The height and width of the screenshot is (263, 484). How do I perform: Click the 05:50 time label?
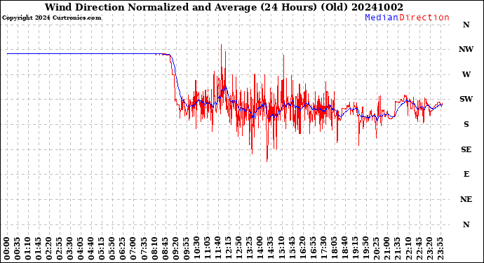pyautogui.click(x=113, y=248)
